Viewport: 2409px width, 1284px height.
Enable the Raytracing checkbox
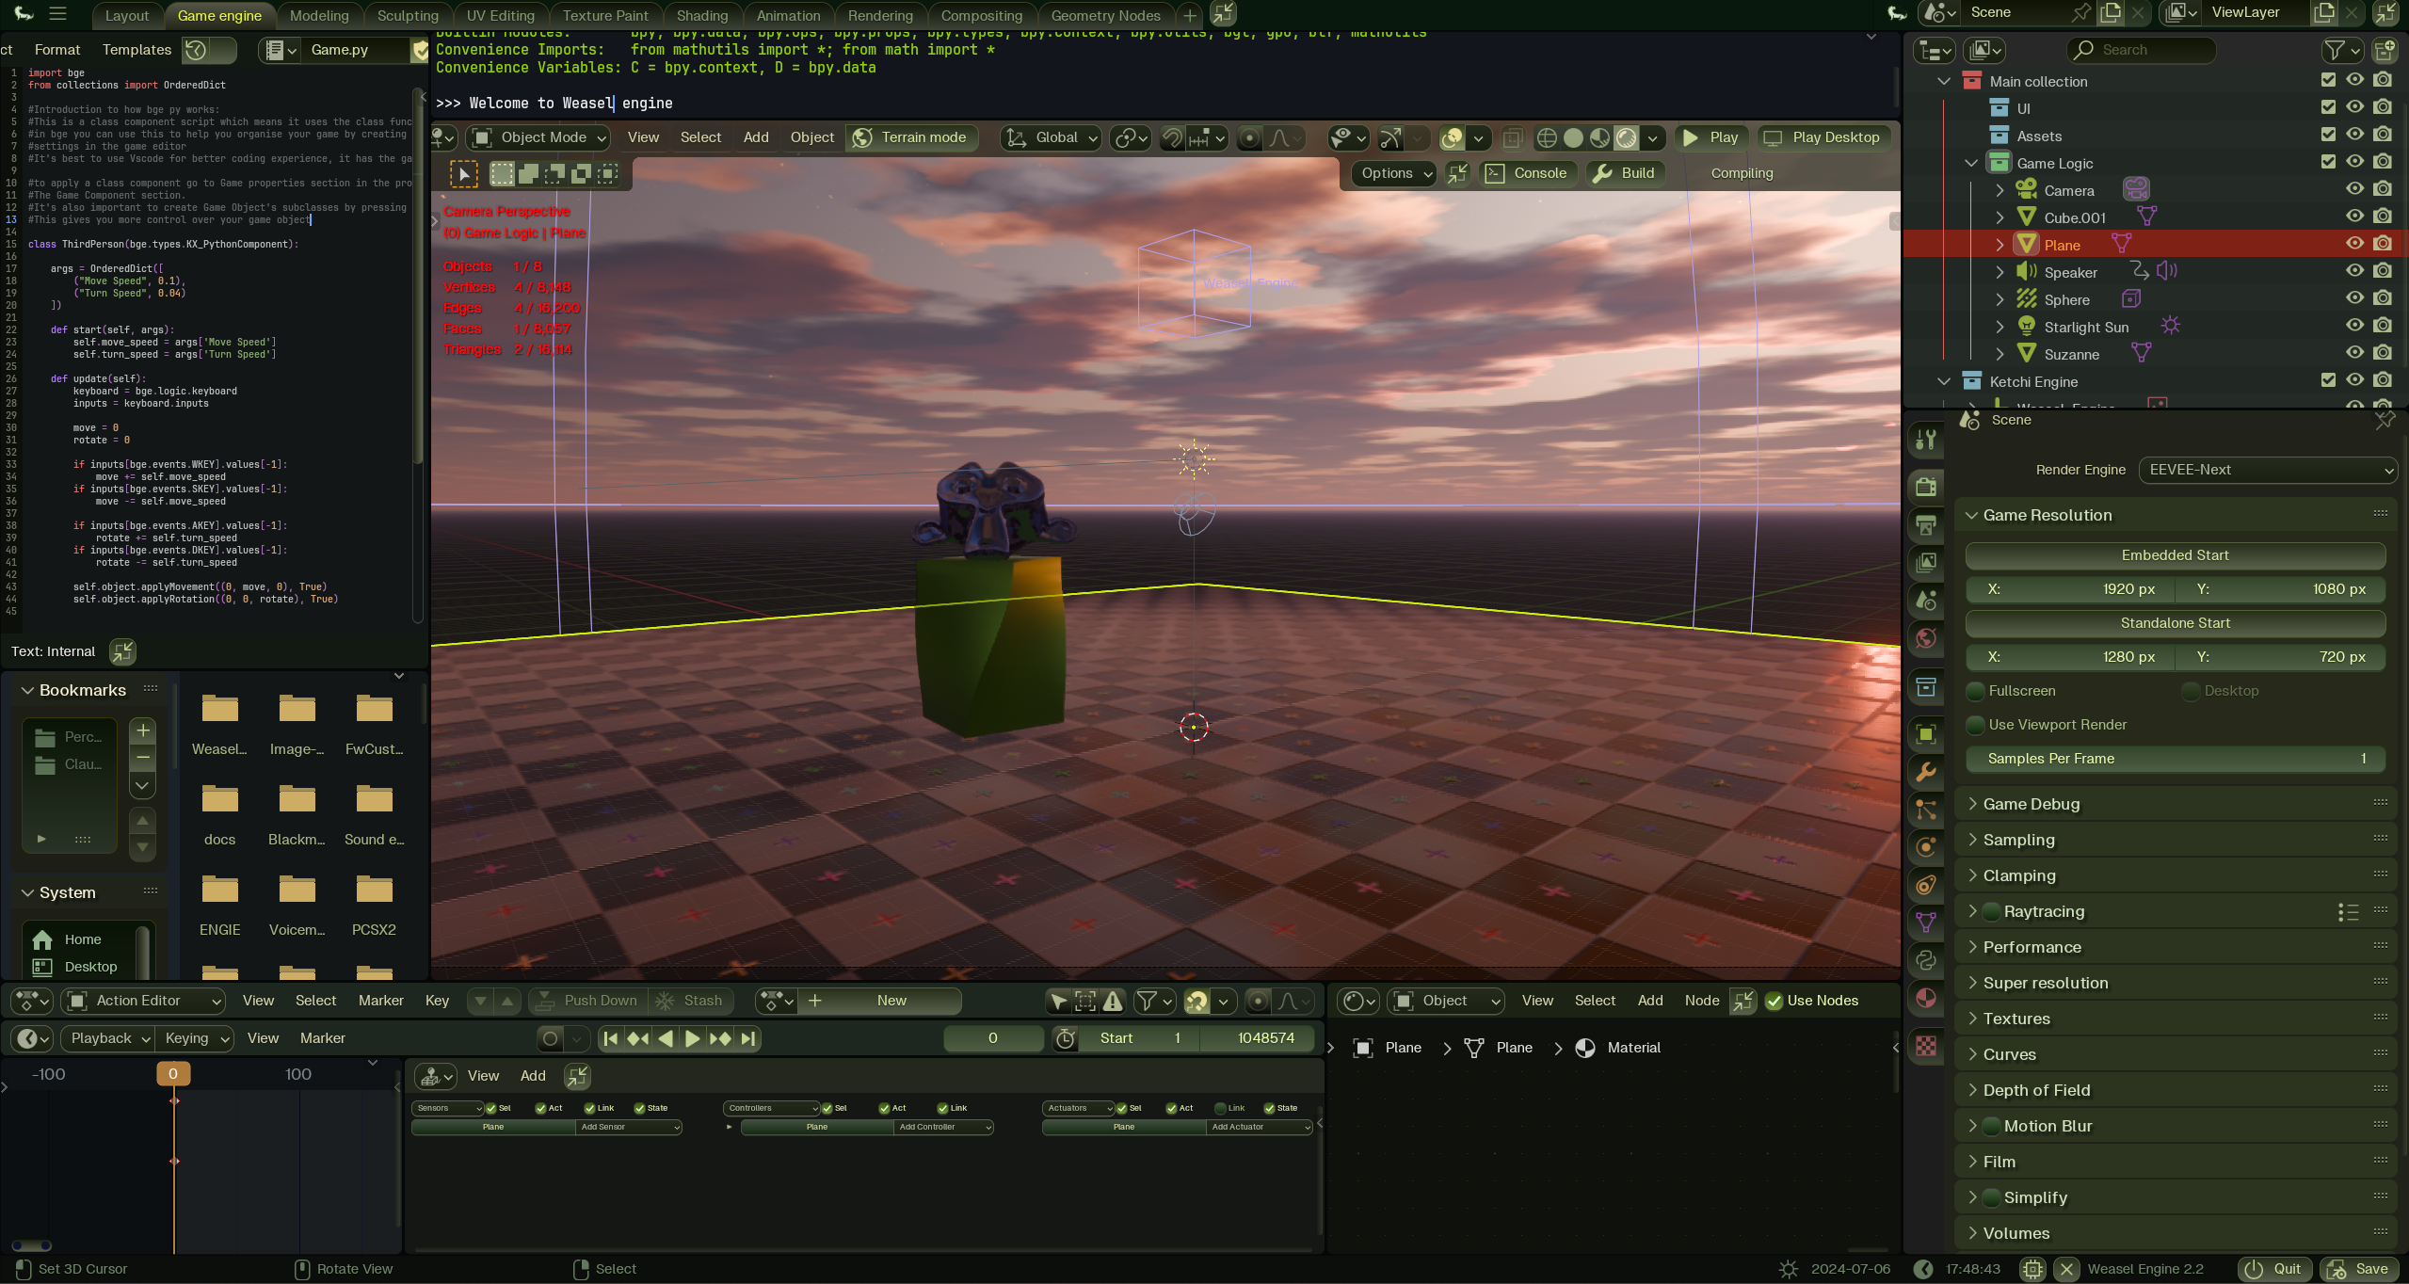[1991, 911]
